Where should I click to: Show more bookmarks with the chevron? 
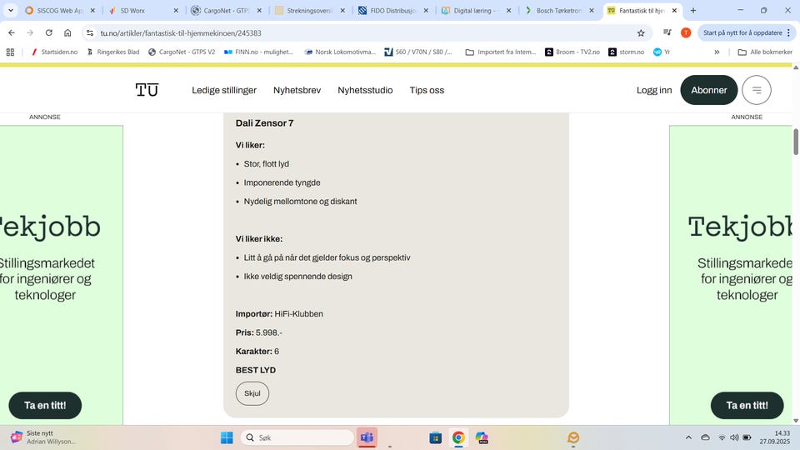point(717,52)
